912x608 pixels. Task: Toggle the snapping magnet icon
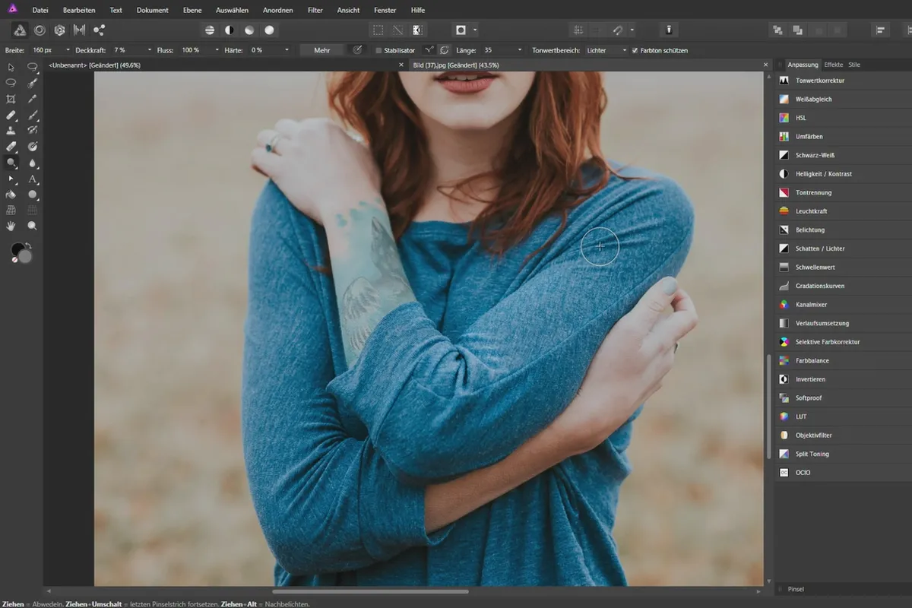pos(619,30)
